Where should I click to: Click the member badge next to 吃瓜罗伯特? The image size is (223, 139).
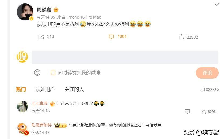click(x=60, y=125)
